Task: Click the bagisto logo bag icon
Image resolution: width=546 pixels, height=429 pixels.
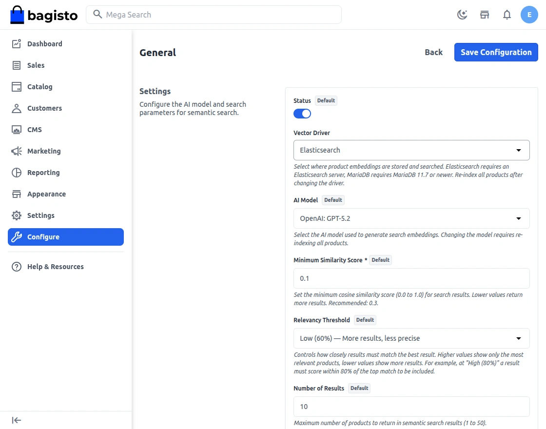Action: [x=17, y=15]
